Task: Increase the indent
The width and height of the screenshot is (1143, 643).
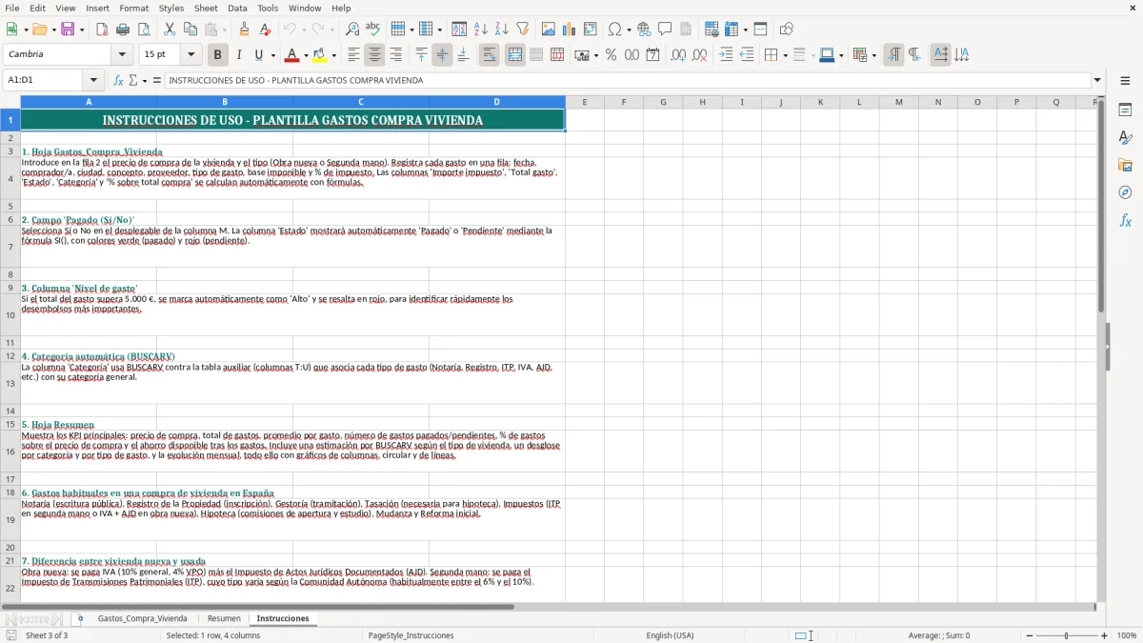Action: [x=726, y=55]
